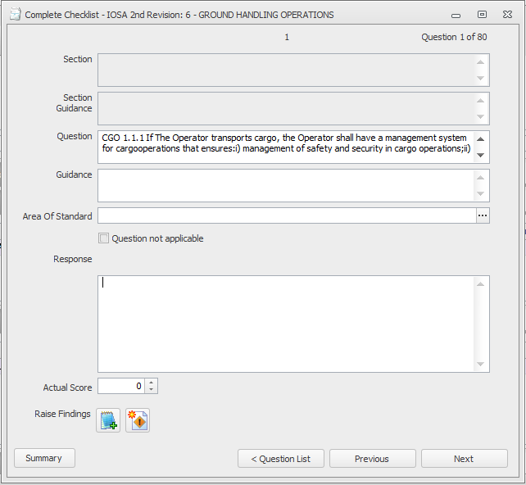Click Section Guidance scrollbar up arrow
526x485 pixels.
pyautogui.click(x=480, y=101)
